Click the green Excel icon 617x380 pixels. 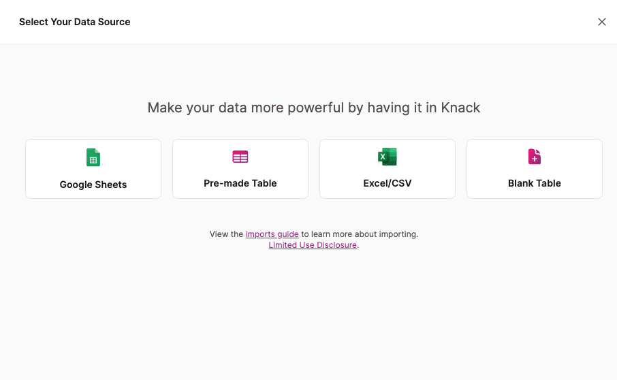(387, 157)
